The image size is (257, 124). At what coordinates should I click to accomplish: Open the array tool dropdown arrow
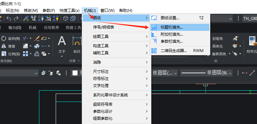point(31,54)
